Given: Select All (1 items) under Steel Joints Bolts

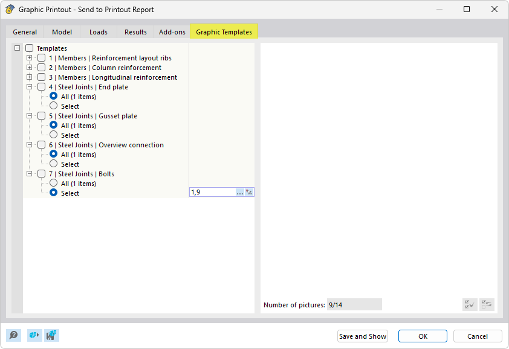Looking at the screenshot, I should point(54,183).
